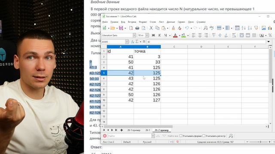The image size is (275, 154).
Task: Open background color dropdown arrow
Action: click(x=188, y=36)
